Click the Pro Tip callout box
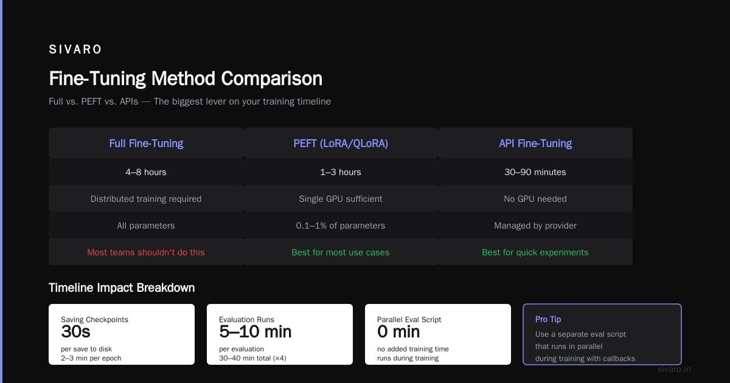 tap(602, 334)
